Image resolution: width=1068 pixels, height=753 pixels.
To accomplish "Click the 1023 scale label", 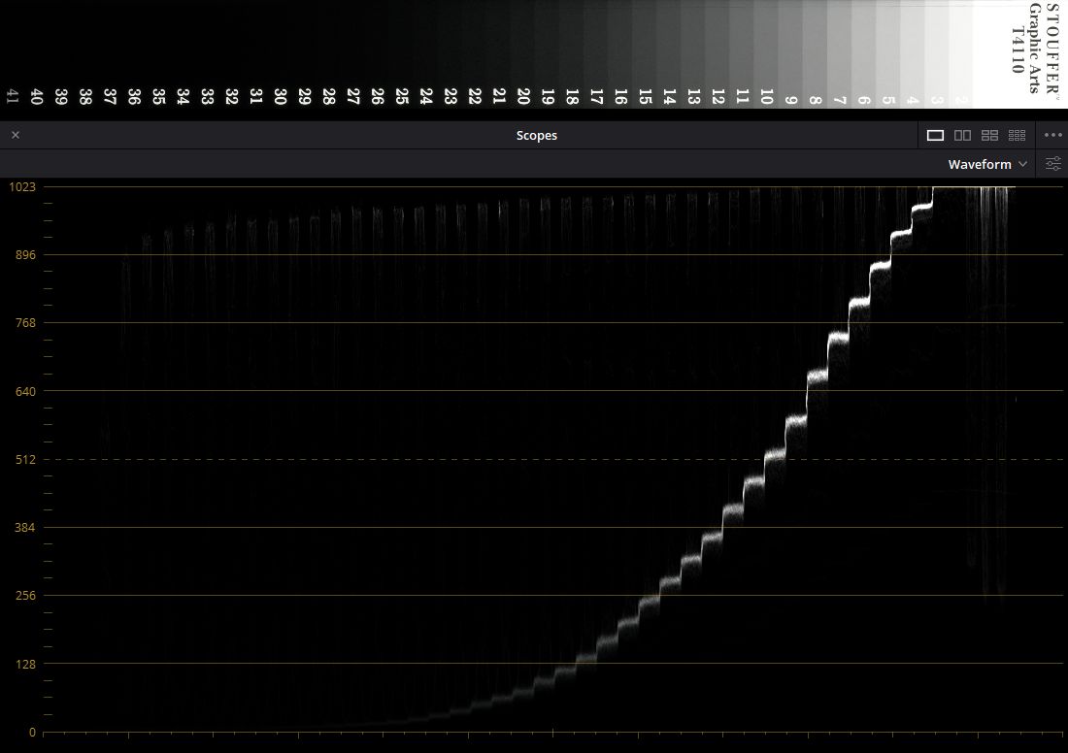I will point(21,186).
